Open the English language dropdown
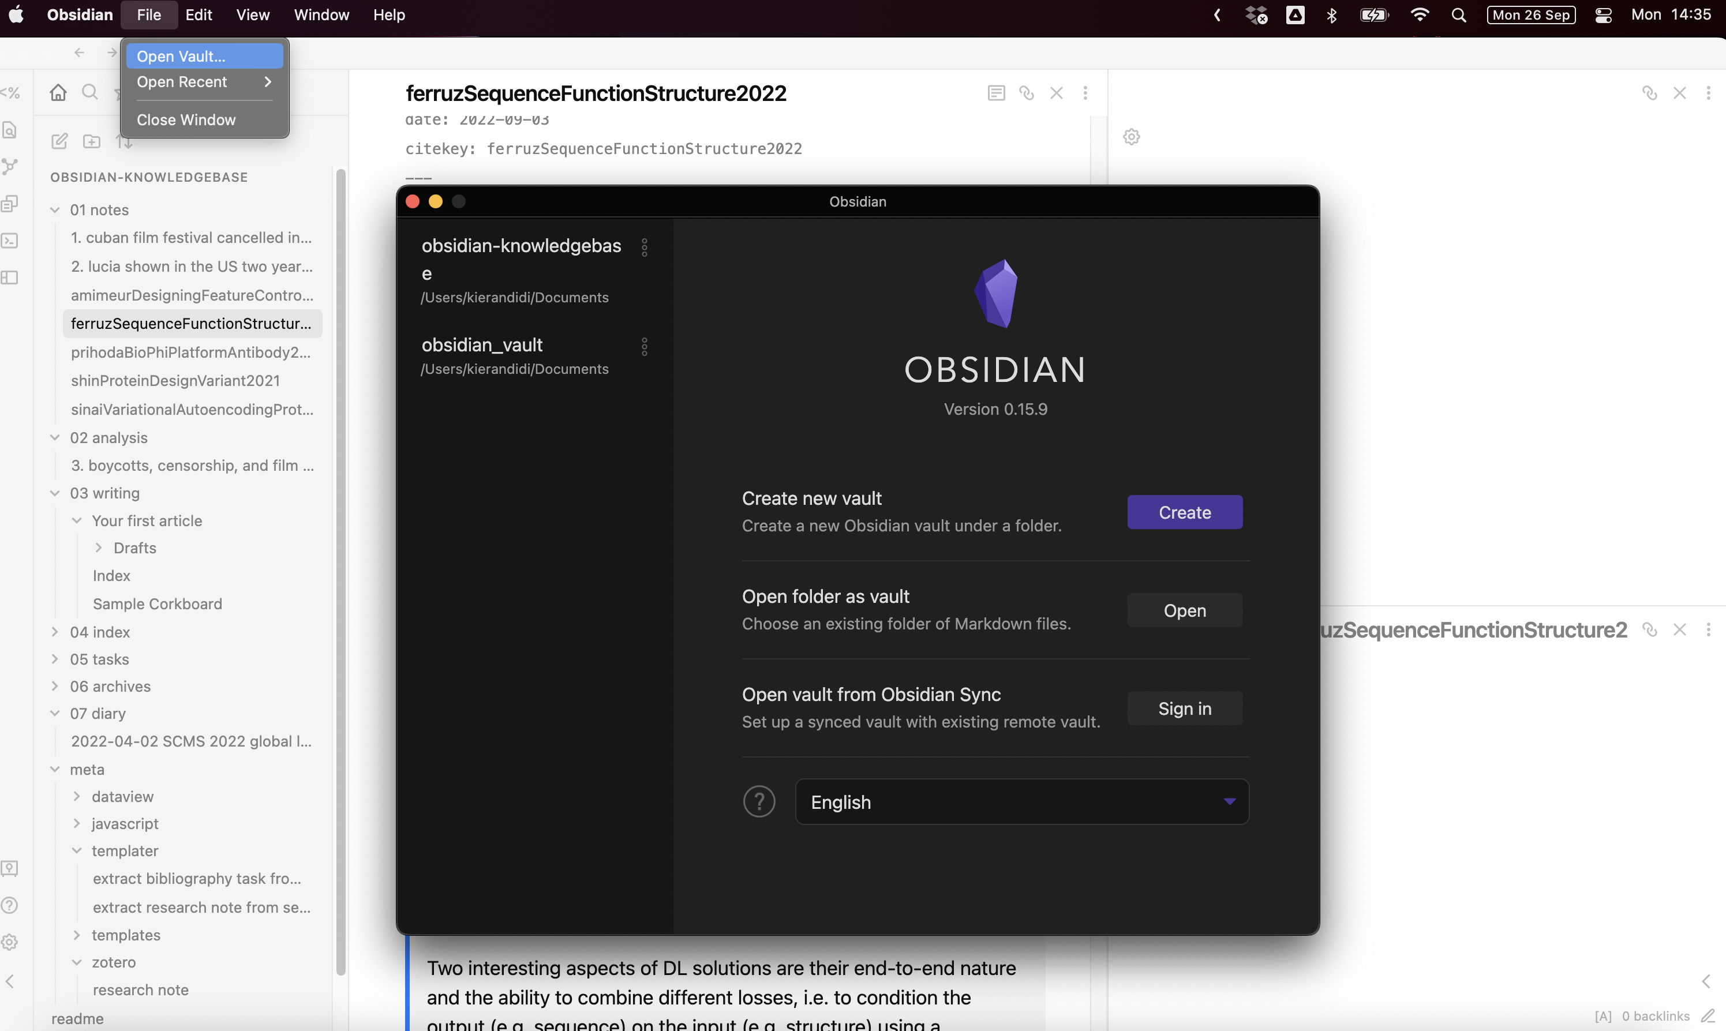Screen dimensions: 1726x1031 pyautogui.click(x=1021, y=802)
